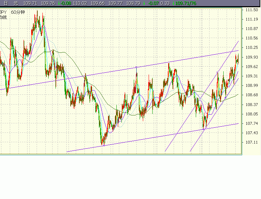This screenshot has width=261, height=199.
Task: Click the green -0.07 change value
Action: point(153,3)
